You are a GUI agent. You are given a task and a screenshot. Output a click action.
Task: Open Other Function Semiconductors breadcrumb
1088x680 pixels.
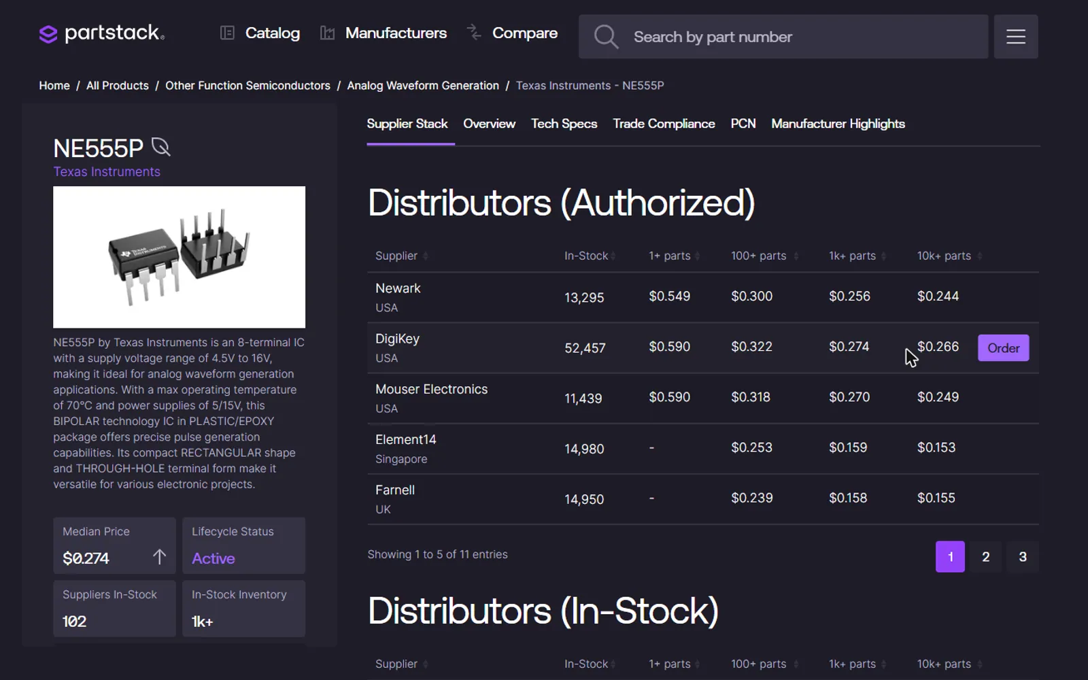point(248,86)
